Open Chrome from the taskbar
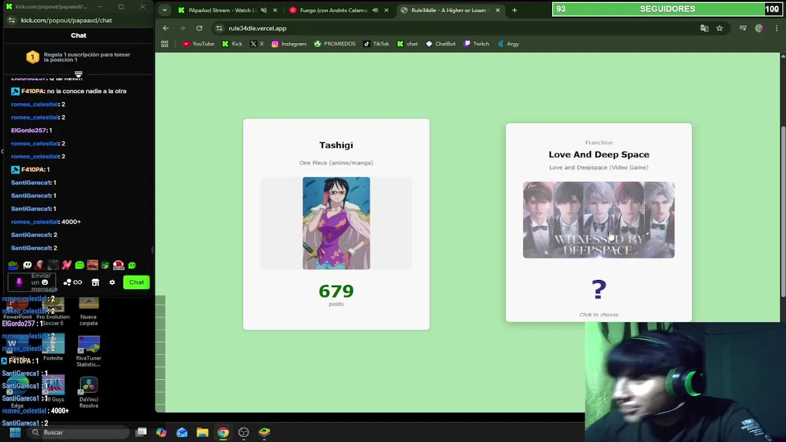This screenshot has width=786, height=442. pos(223,432)
